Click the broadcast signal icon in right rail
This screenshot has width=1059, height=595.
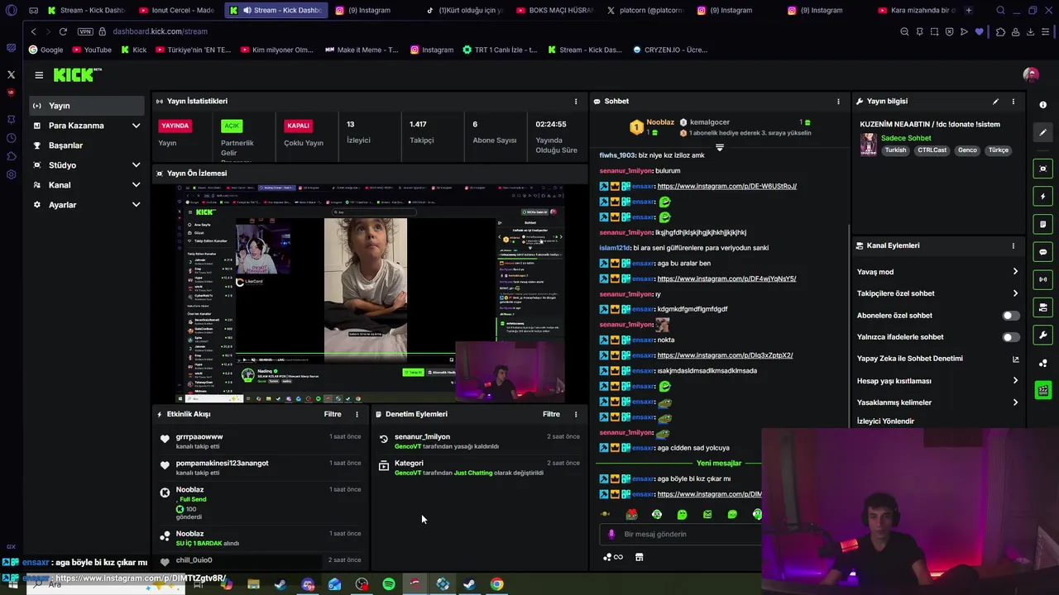(x=1043, y=279)
